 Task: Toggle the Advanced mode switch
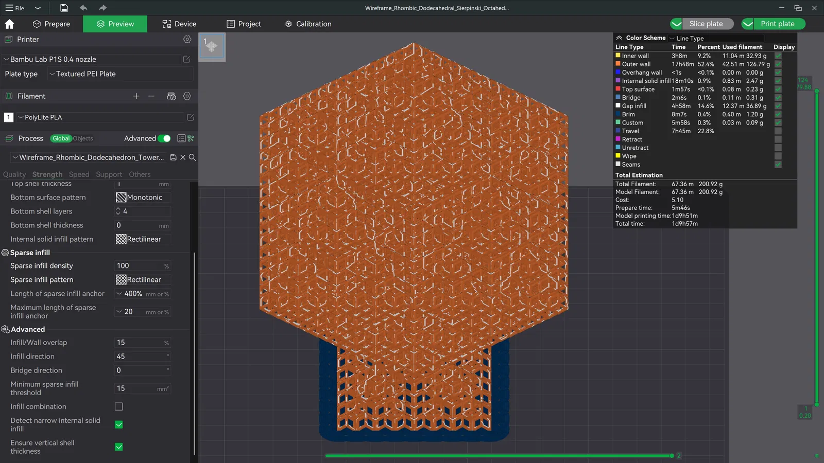164,138
